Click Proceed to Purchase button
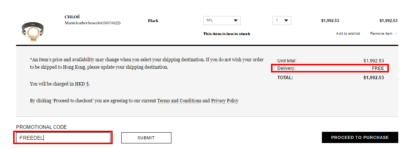This screenshot has width=402, height=149. click(x=360, y=137)
